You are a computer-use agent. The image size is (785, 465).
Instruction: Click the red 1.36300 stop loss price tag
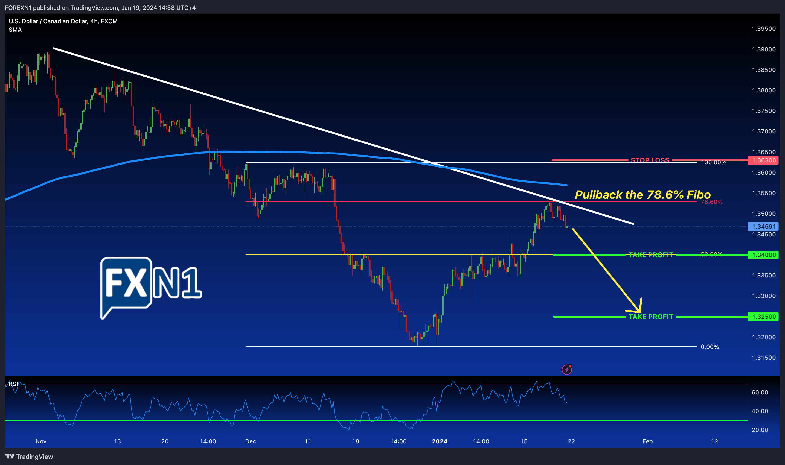pos(764,160)
